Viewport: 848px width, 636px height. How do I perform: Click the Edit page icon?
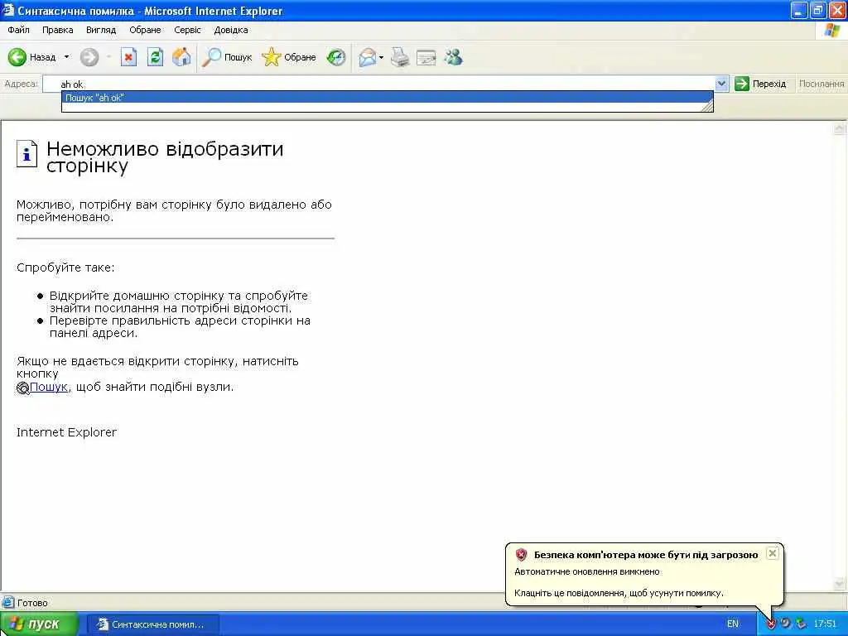click(x=426, y=57)
